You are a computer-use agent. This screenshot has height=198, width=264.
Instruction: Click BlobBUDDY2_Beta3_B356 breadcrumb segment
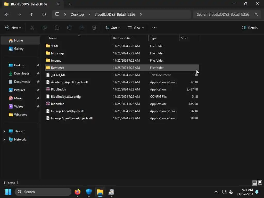115,14
